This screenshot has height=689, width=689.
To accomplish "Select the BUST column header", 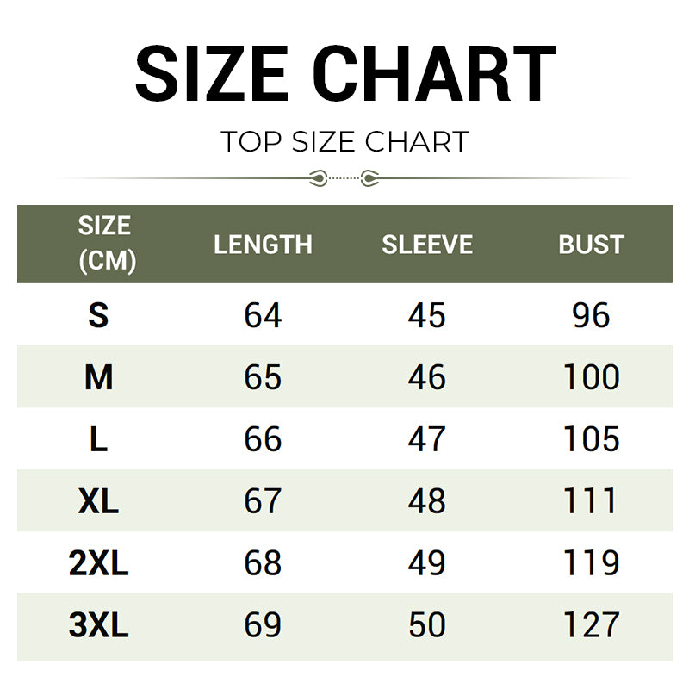I will (591, 245).
